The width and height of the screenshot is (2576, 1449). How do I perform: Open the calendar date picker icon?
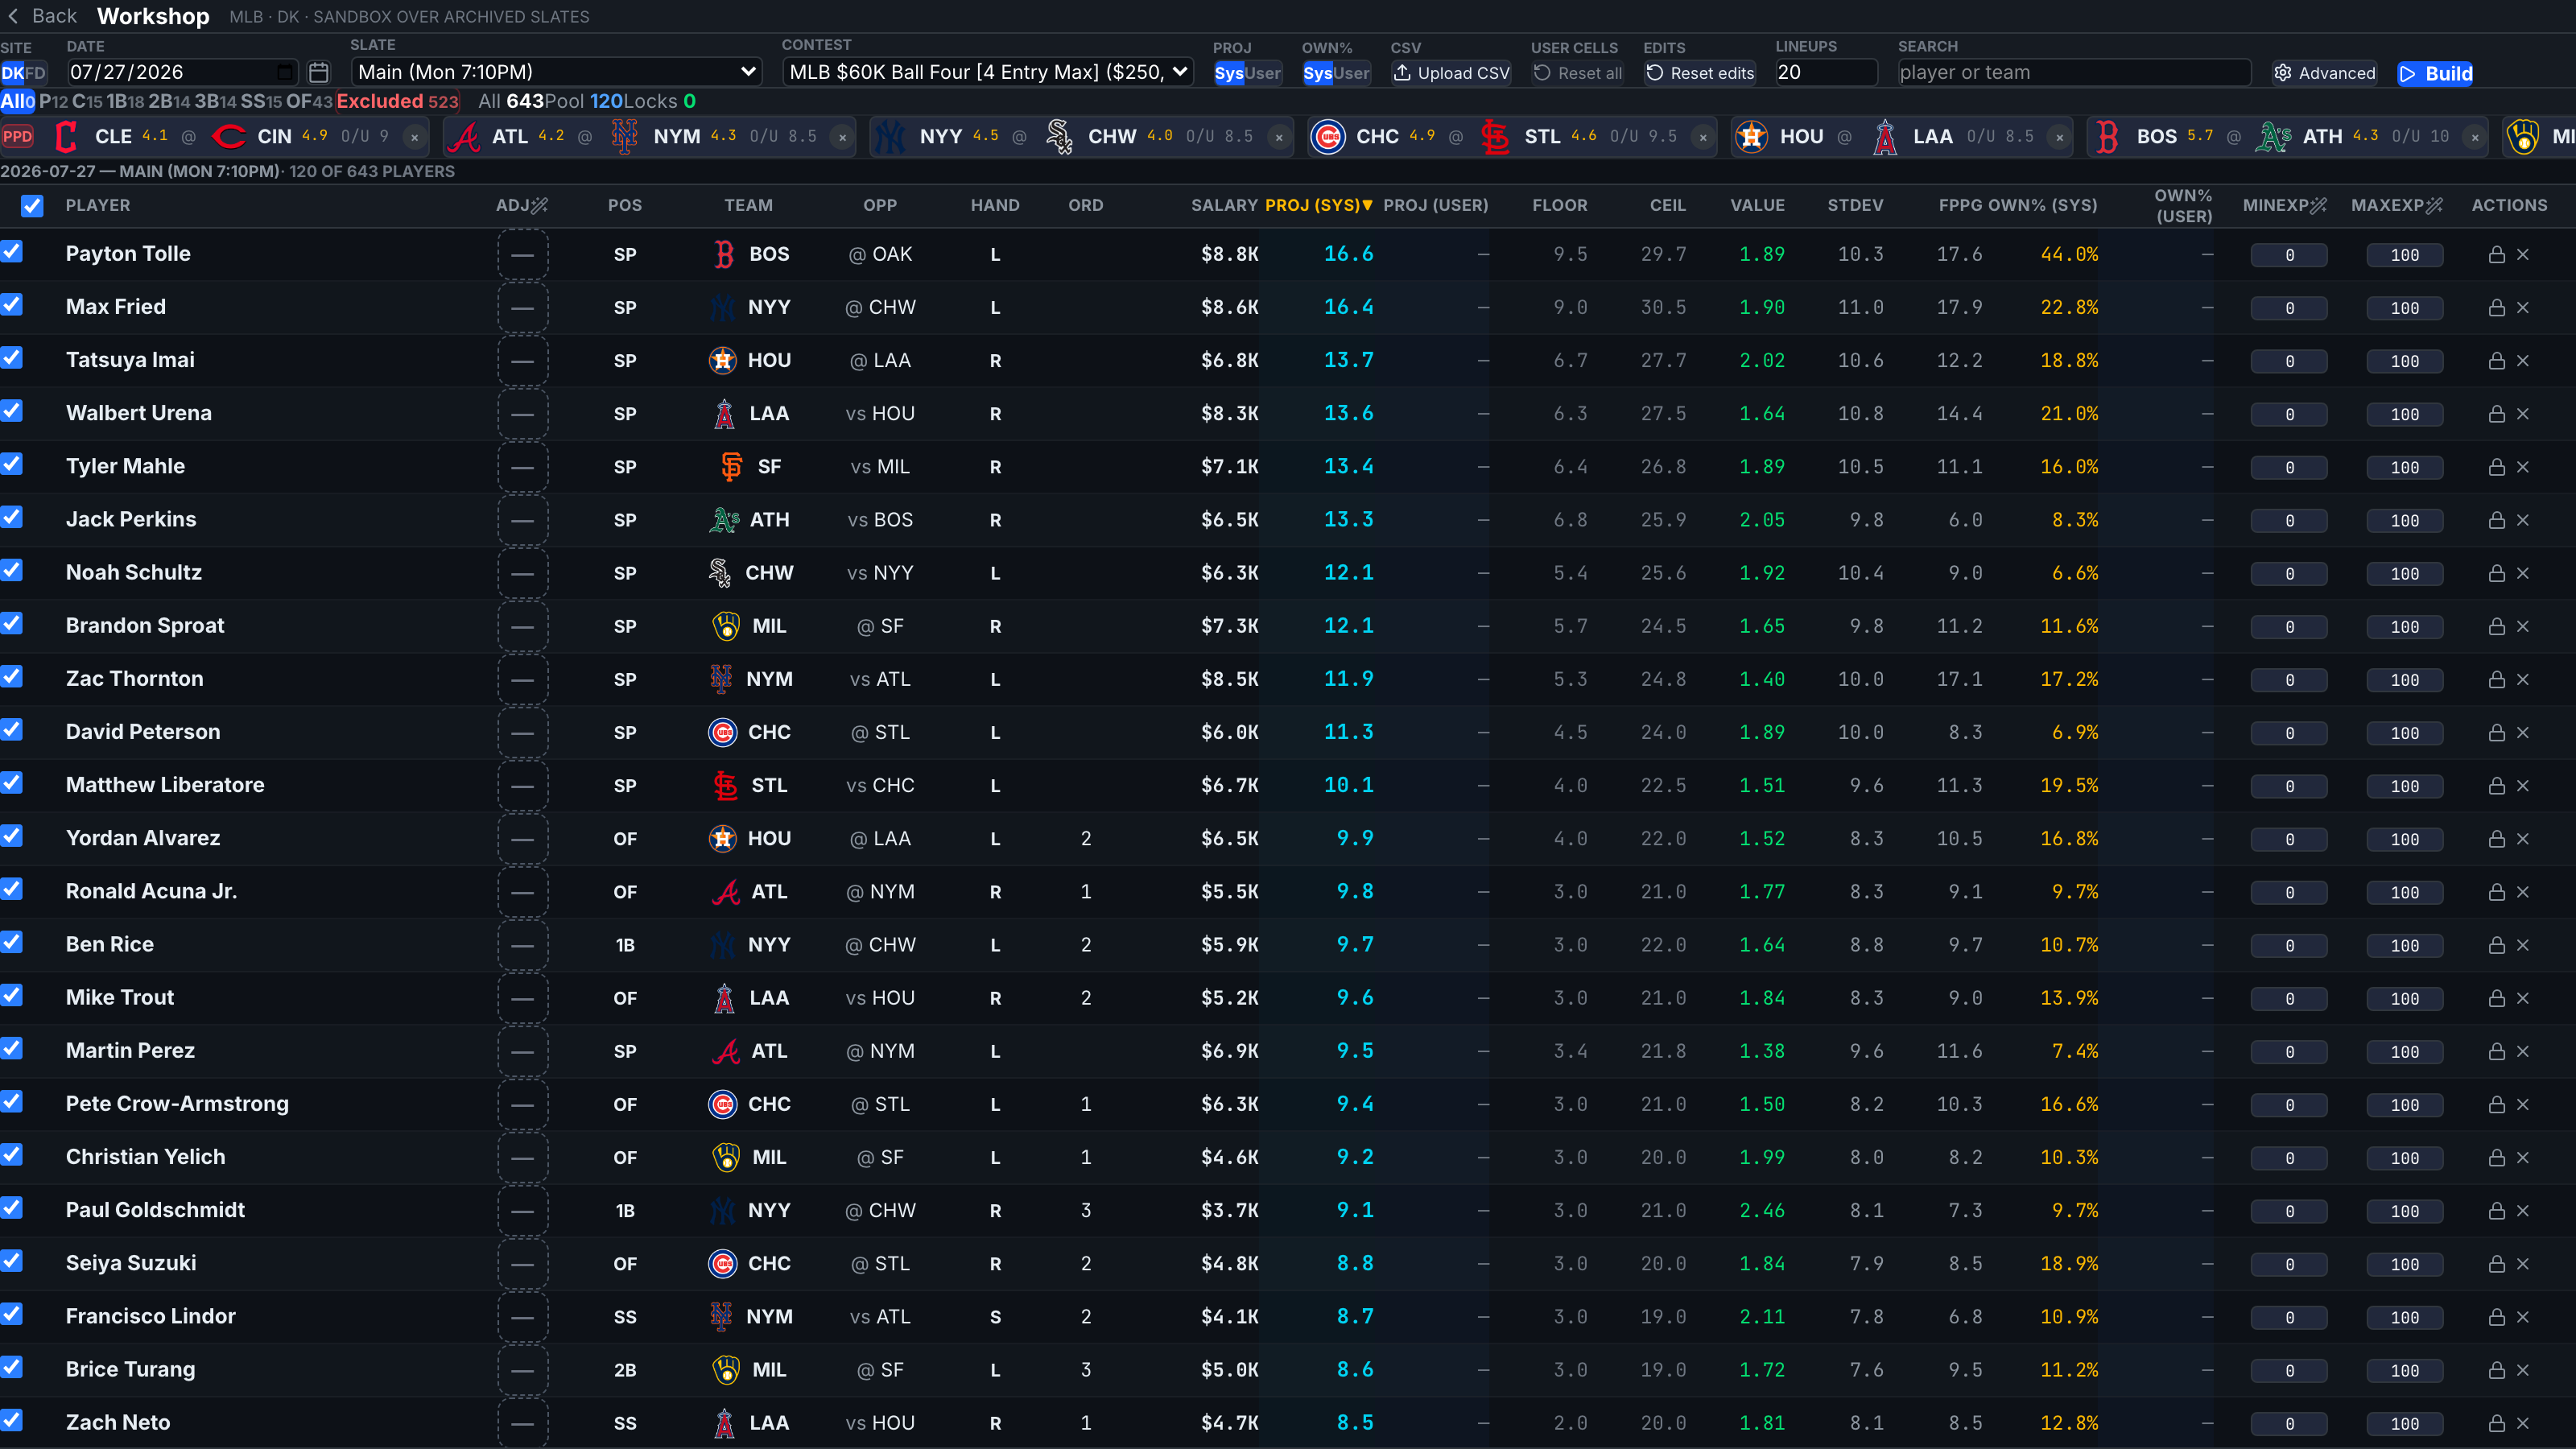point(319,72)
